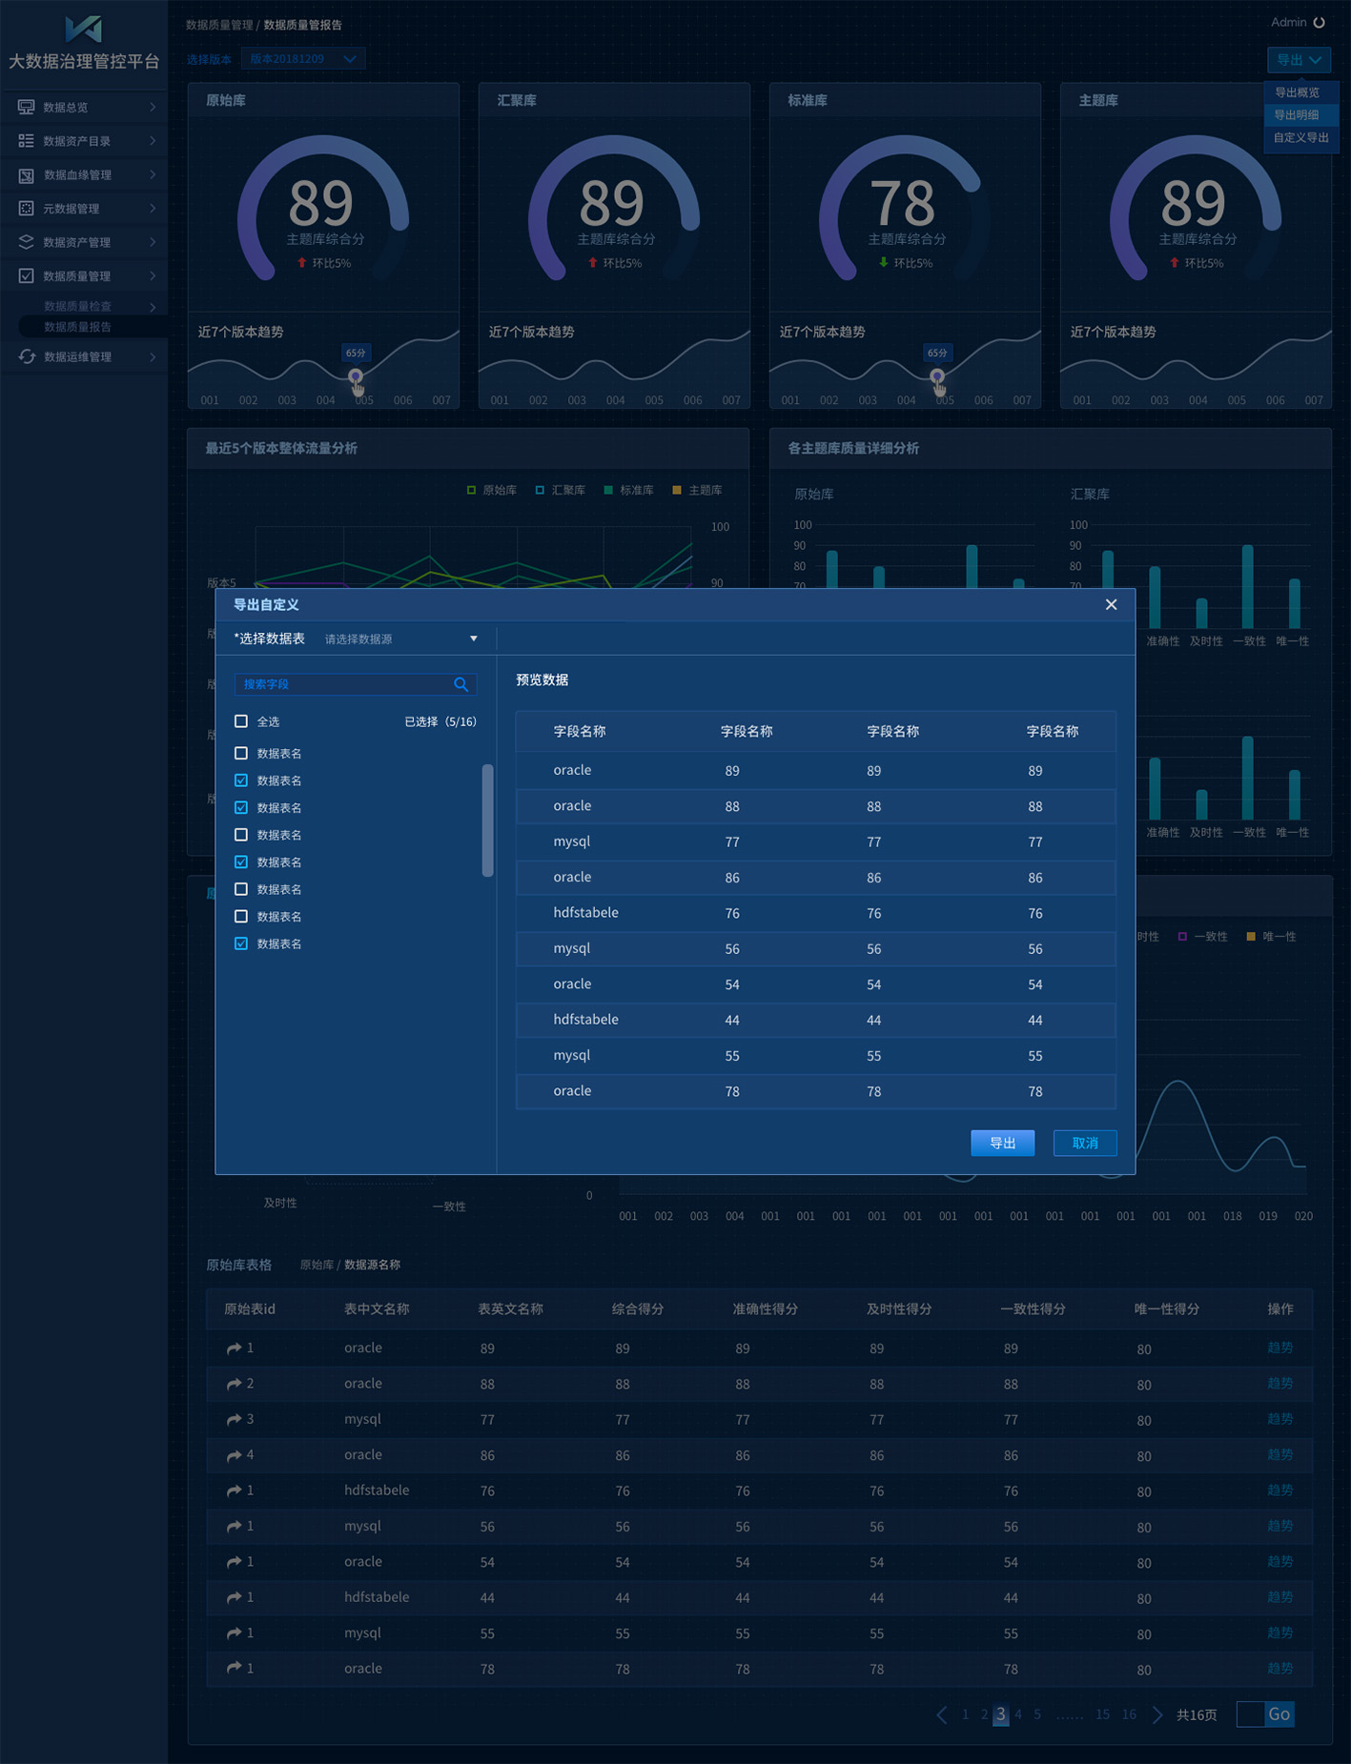The image size is (1351, 1764).
Task: Click the 数据总览 monitor icon in sidebar
Action: 26,108
